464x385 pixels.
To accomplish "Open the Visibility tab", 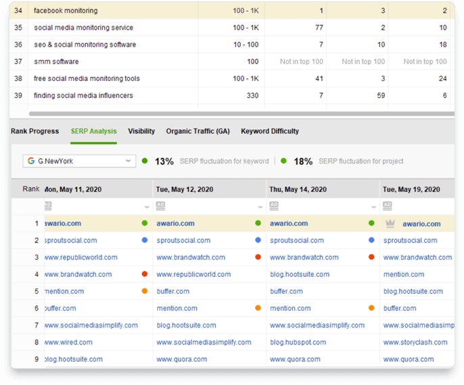I will click(141, 131).
